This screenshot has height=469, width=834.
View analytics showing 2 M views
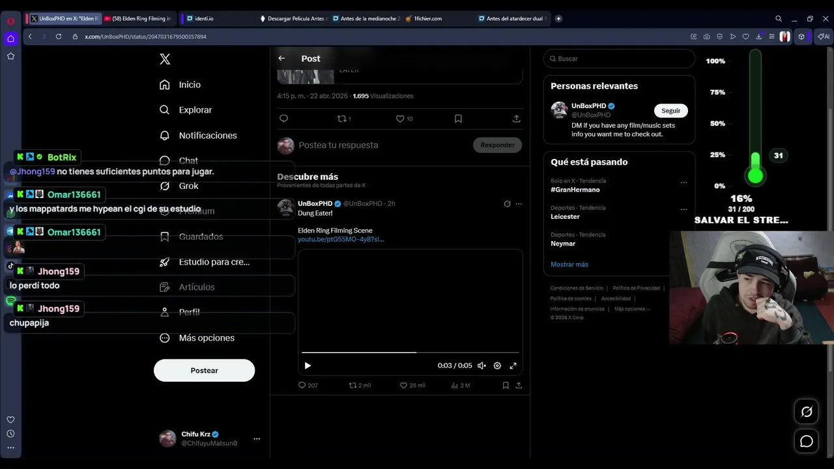[x=461, y=386]
